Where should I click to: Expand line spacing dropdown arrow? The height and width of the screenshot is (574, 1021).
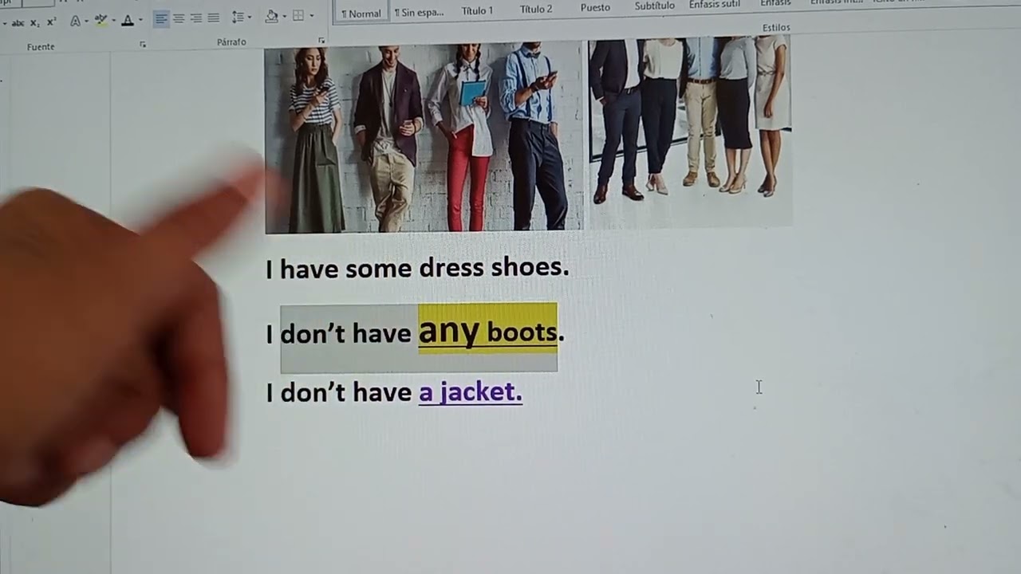click(x=250, y=17)
